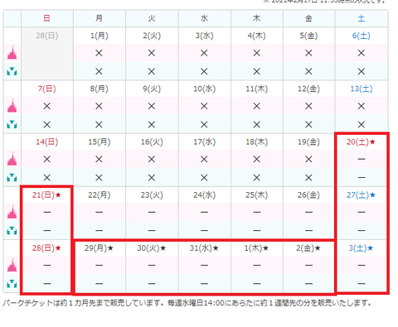Select the red starred date 28(日)★
This screenshot has height=327, width=398.
[x=46, y=248]
